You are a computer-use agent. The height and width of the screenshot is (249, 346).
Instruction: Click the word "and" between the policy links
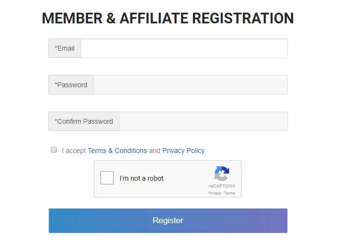click(x=154, y=151)
